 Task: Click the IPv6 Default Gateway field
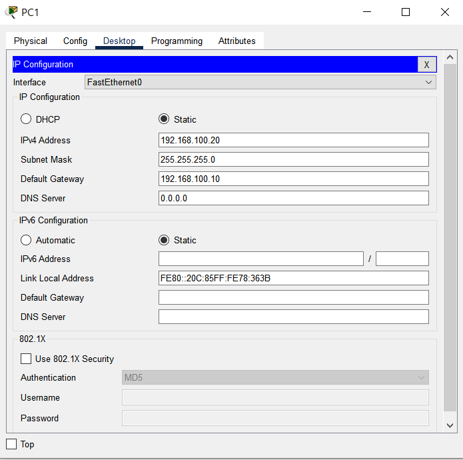tap(294, 297)
